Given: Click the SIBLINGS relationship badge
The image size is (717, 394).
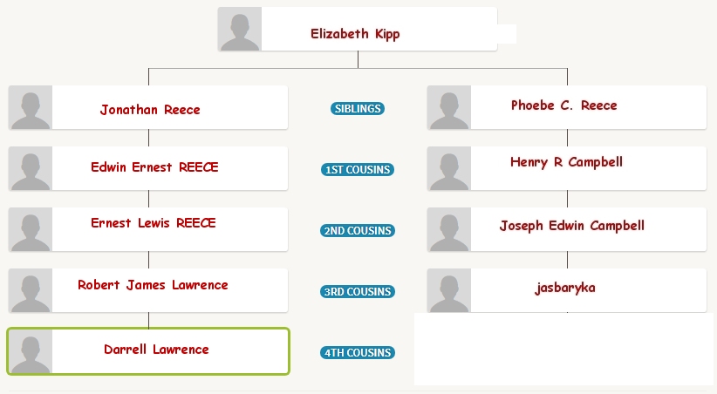Looking at the screenshot, I should point(358,109).
